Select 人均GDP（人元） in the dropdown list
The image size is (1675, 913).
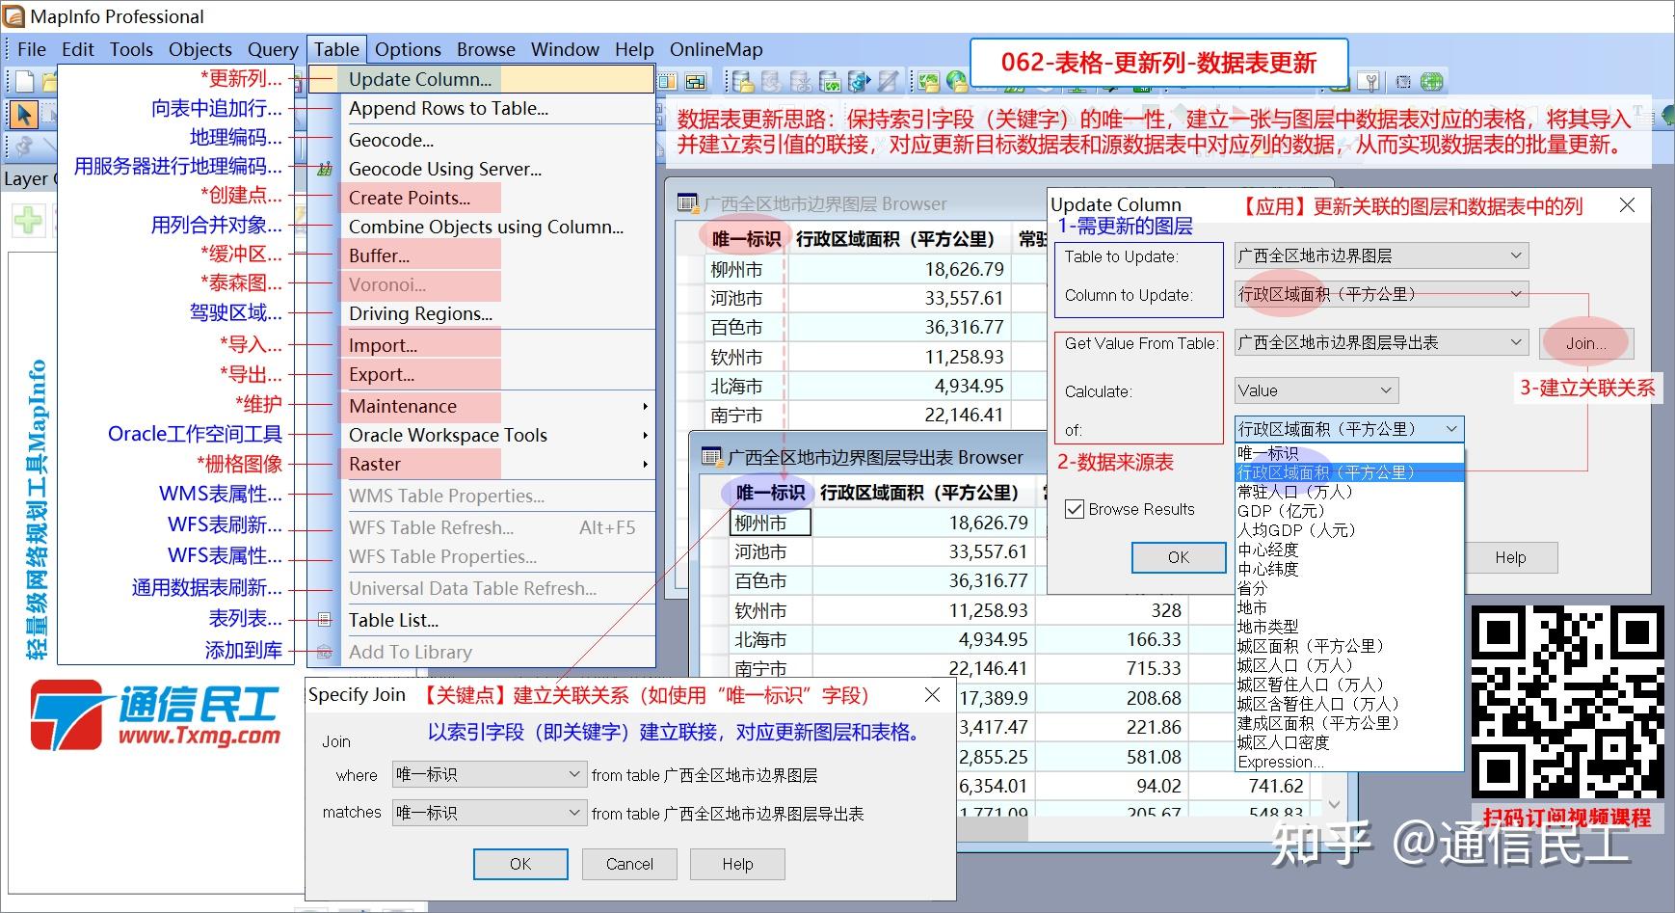[x=1349, y=530]
